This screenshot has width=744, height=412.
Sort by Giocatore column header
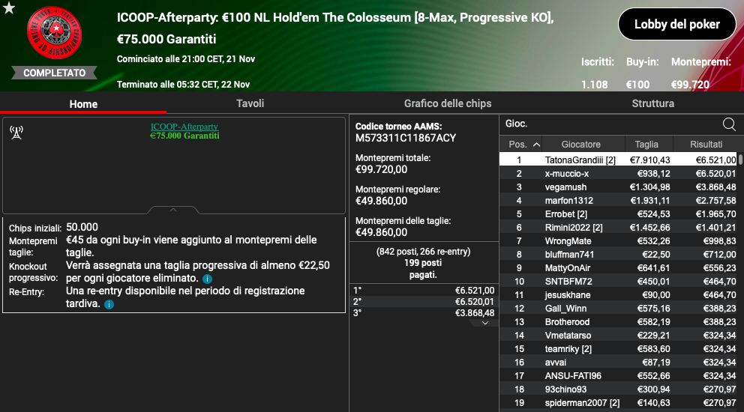pyautogui.click(x=580, y=144)
